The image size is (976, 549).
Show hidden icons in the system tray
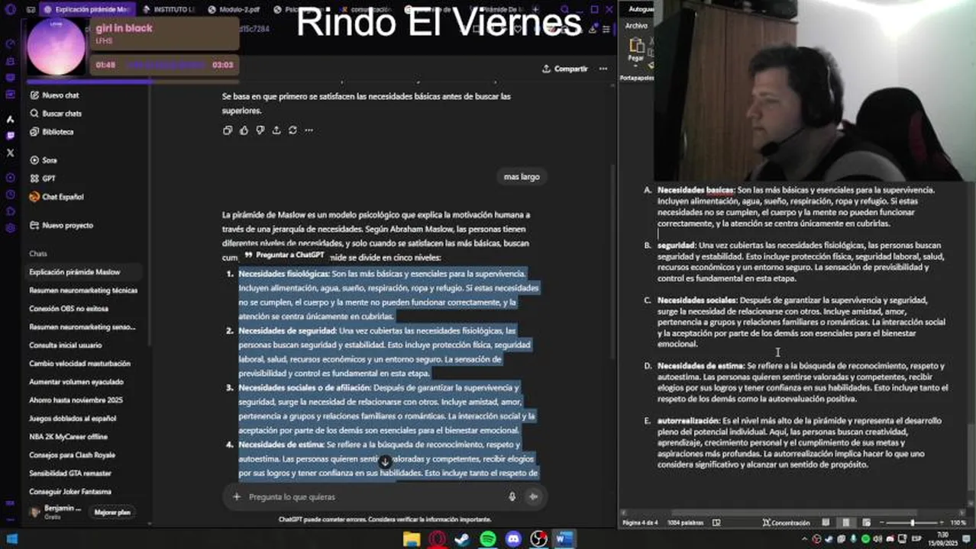(x=804, y=539)
